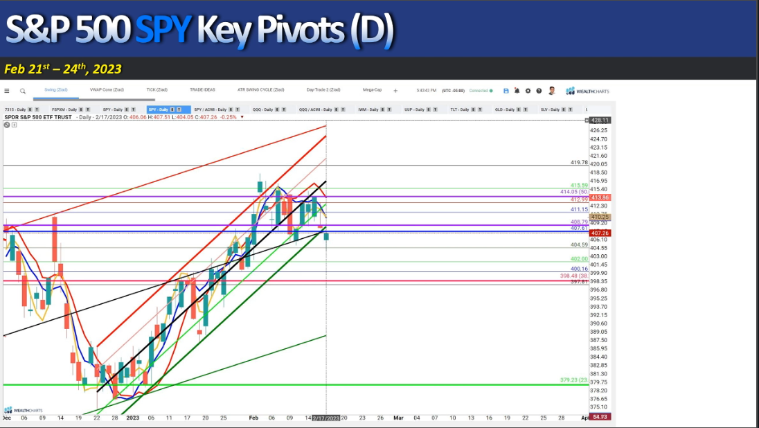Open TICK (Ziad) workspace tab
Viewport: 759px width, 428px height.
(x=157, y=90)
